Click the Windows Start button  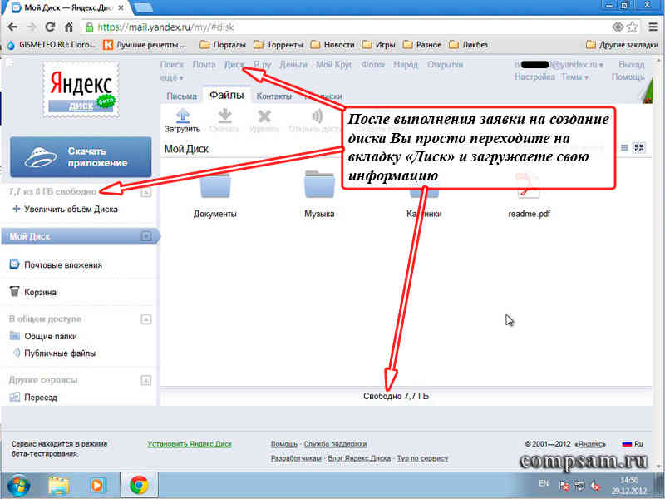tap(18, 486)
